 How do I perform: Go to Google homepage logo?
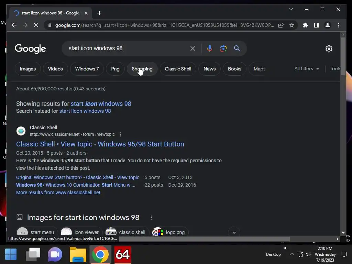tap(30, 49)
